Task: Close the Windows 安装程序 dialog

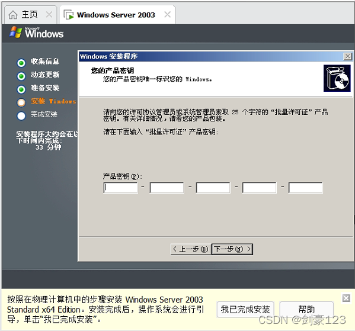Action: 347,56
